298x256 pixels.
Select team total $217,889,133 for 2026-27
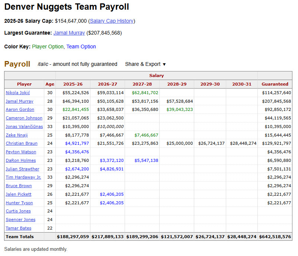point(108,237)
